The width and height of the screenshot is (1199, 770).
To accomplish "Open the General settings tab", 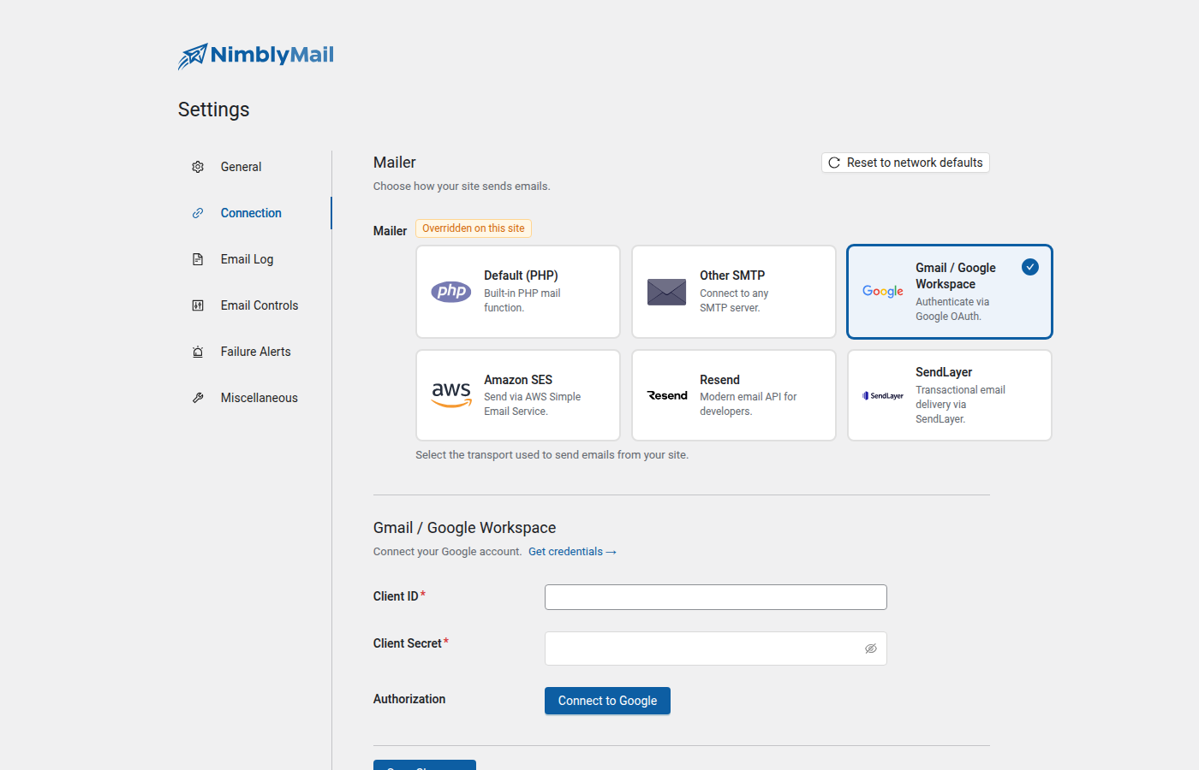I will click(254, 167).
